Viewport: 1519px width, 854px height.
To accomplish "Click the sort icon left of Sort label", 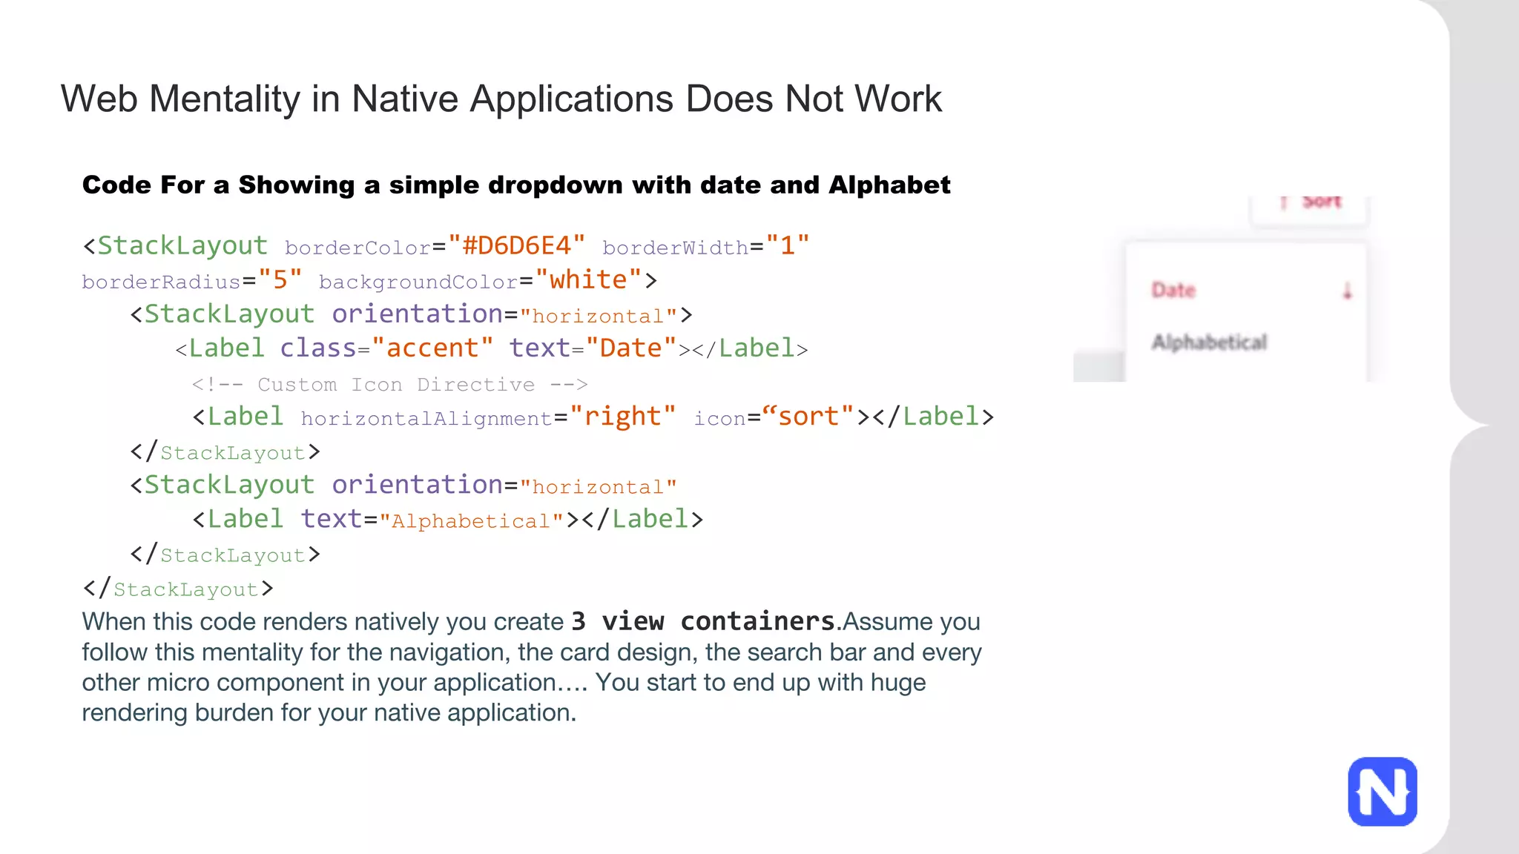I will tap(1284, 202).
